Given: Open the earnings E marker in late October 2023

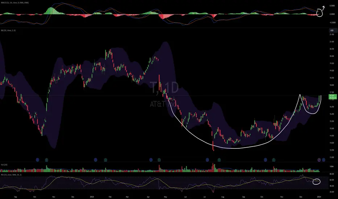Looking at the screenshot, I should [273, 160].
